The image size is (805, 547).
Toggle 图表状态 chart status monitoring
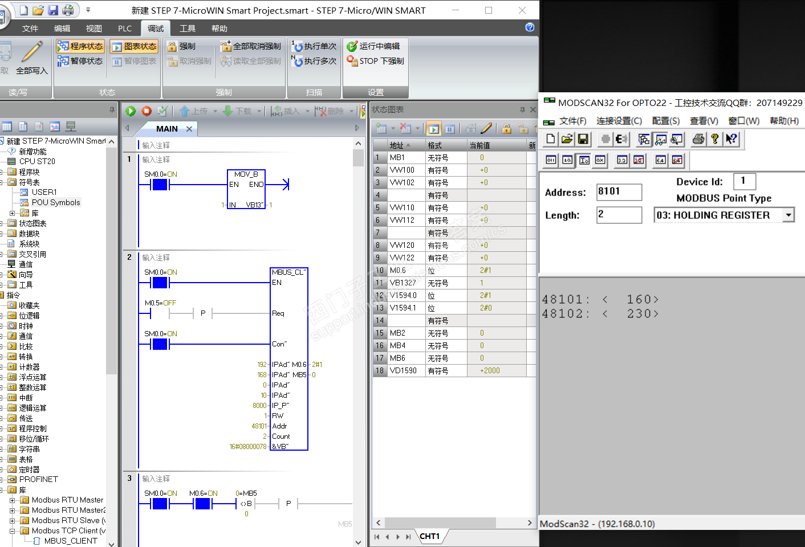click(133, 46)
